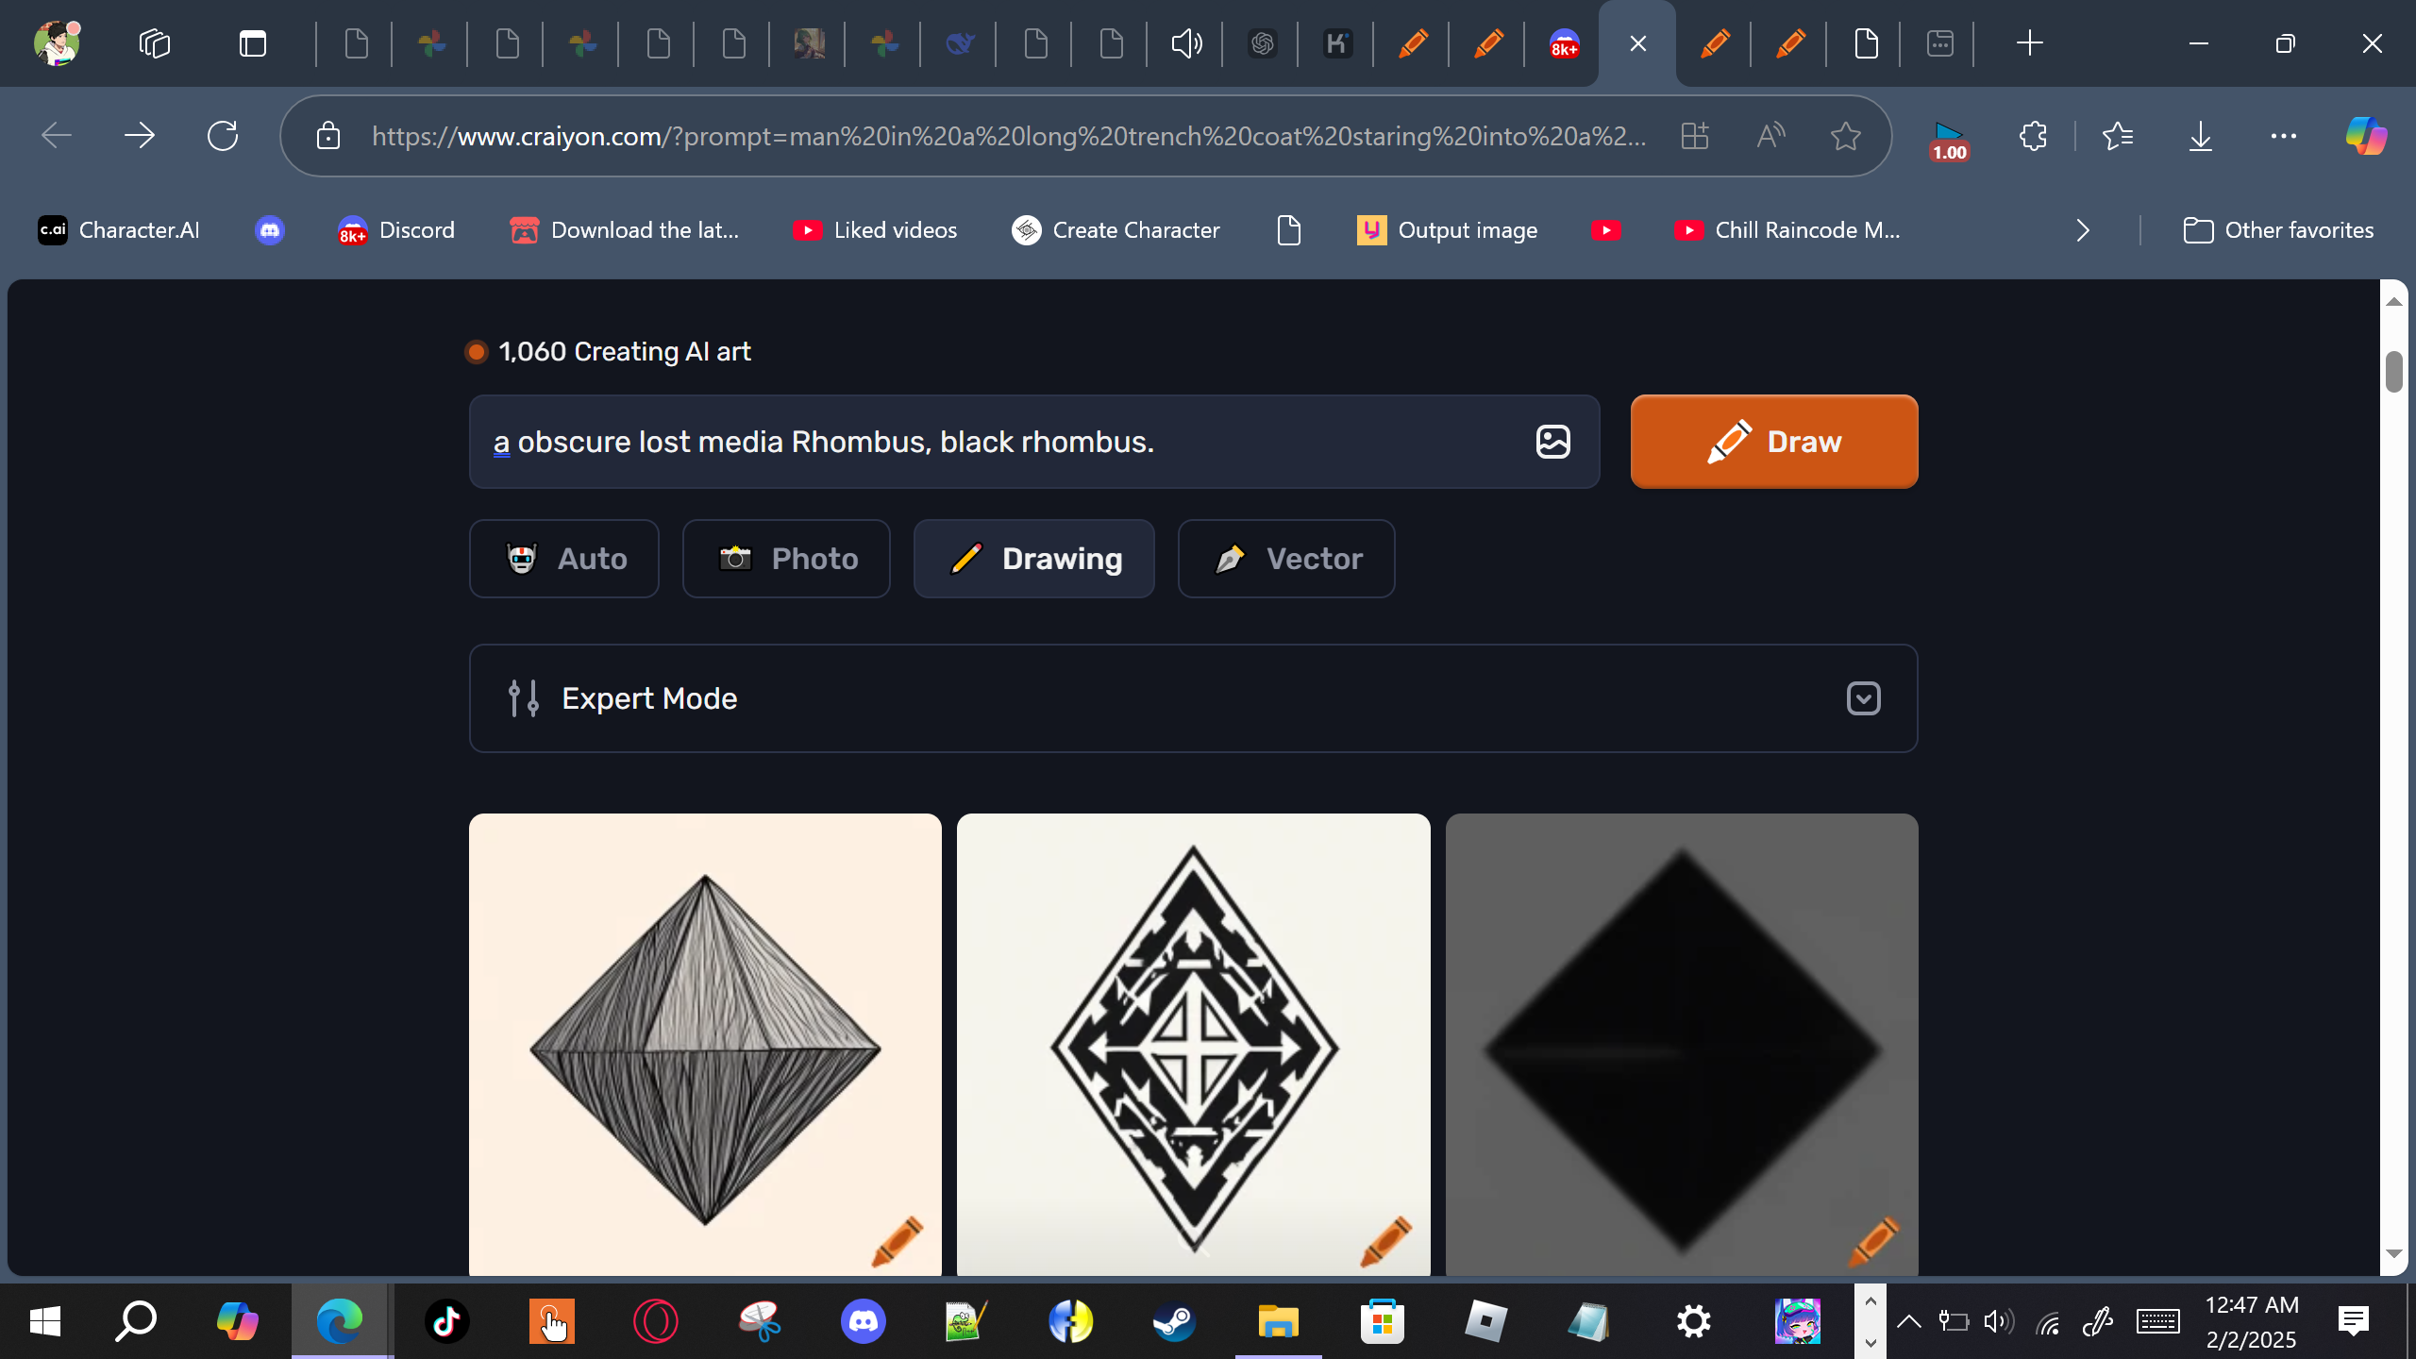This screenshot has height=1359, width=2416.
Task: Add page to favorites with star icon
Action: click(1845, 136)
